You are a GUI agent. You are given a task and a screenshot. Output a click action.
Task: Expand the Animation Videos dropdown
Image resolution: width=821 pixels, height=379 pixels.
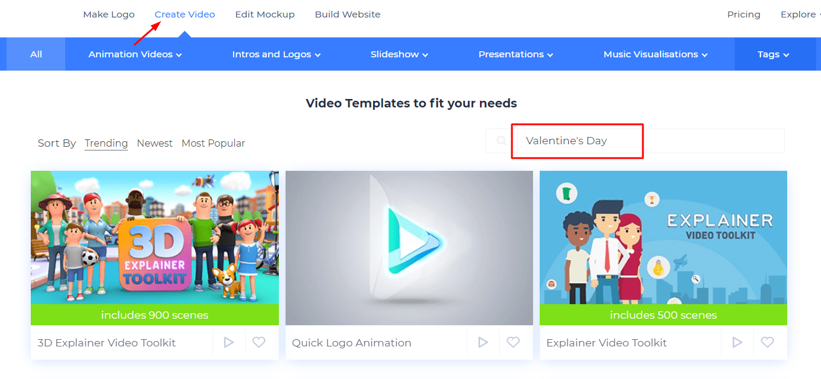pyautogui.click(x=135, y=54)
